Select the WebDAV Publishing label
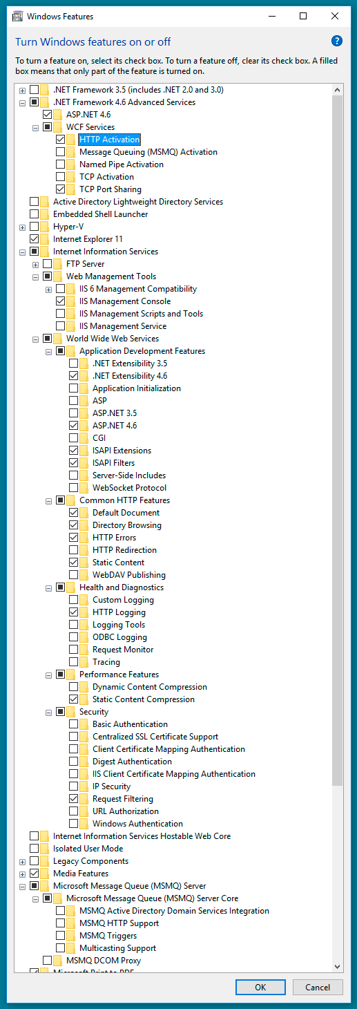Image resolution: width=357 pixels, height=1009 pixels. [129, 575]
